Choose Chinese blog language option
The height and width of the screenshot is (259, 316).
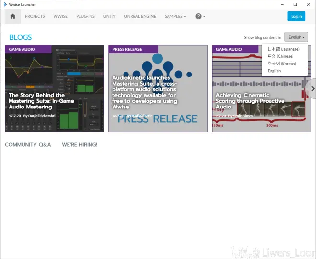point(280,56)
